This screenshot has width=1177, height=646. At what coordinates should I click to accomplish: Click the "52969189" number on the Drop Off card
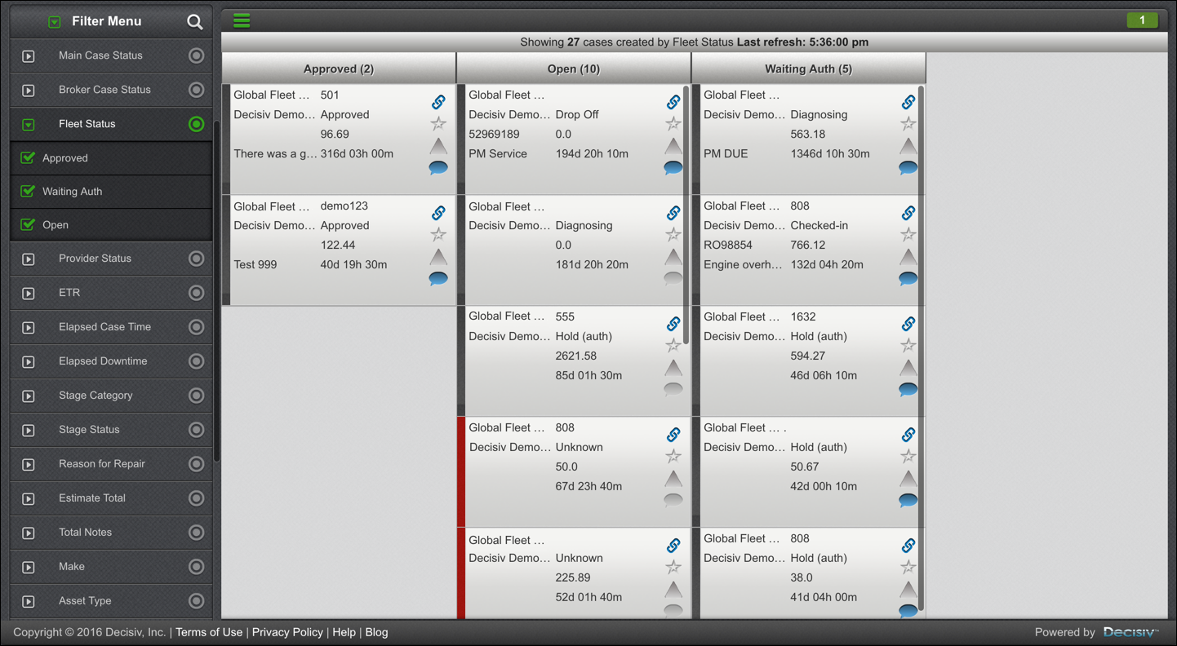coord(495,134)
